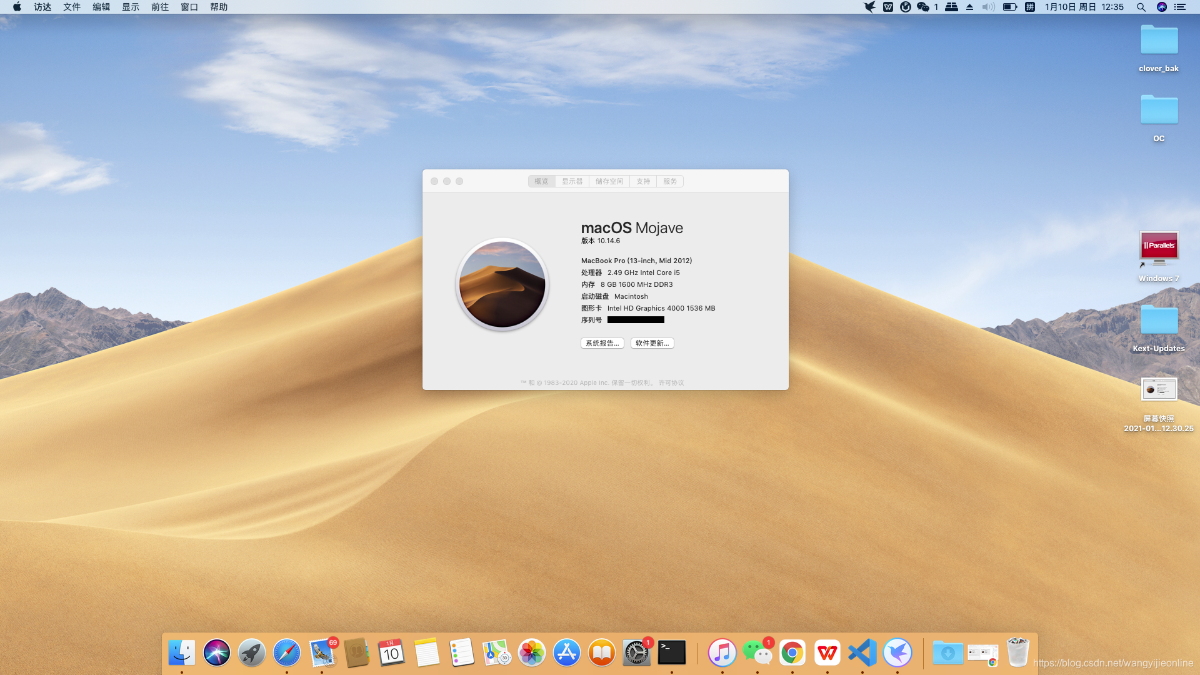
Task: Switch to the 储存空间 tab
Action: (609, 181)
